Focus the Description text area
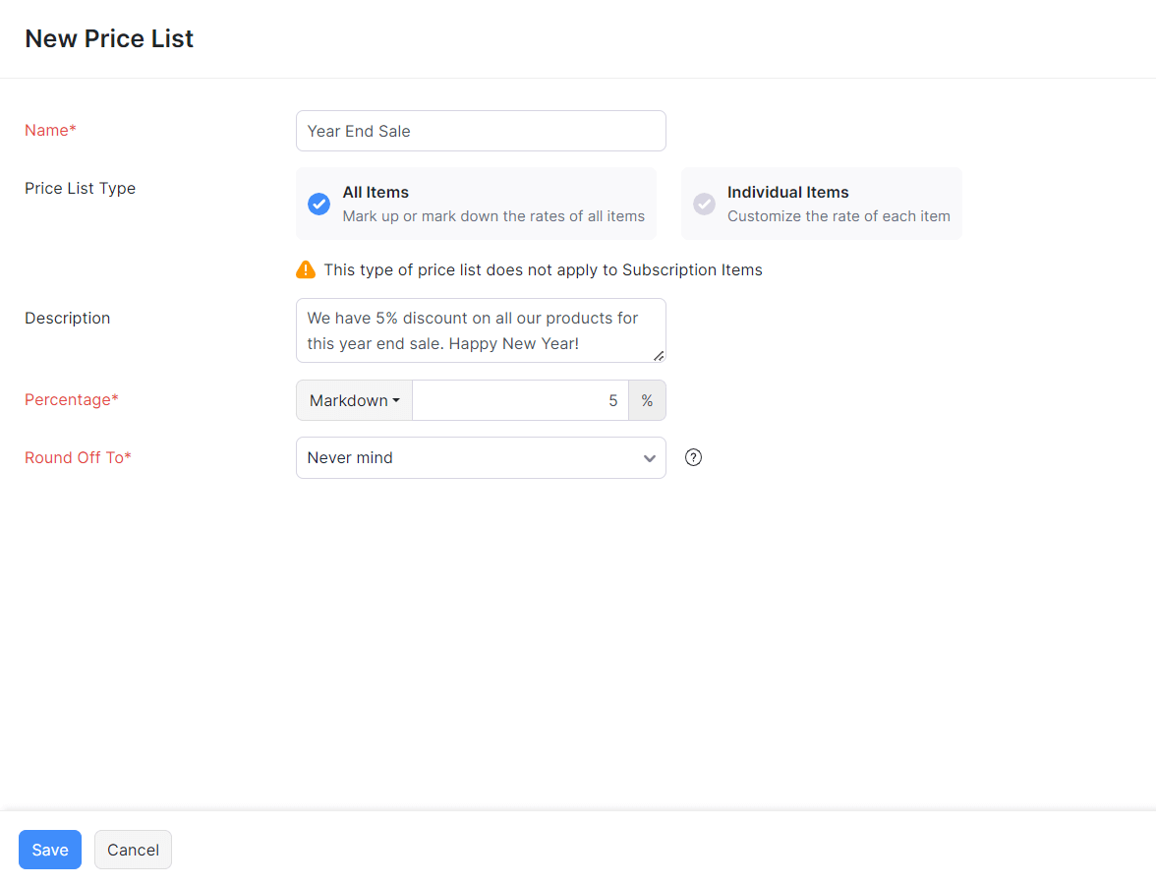1156x885 pixels. (x=480, y=330)
